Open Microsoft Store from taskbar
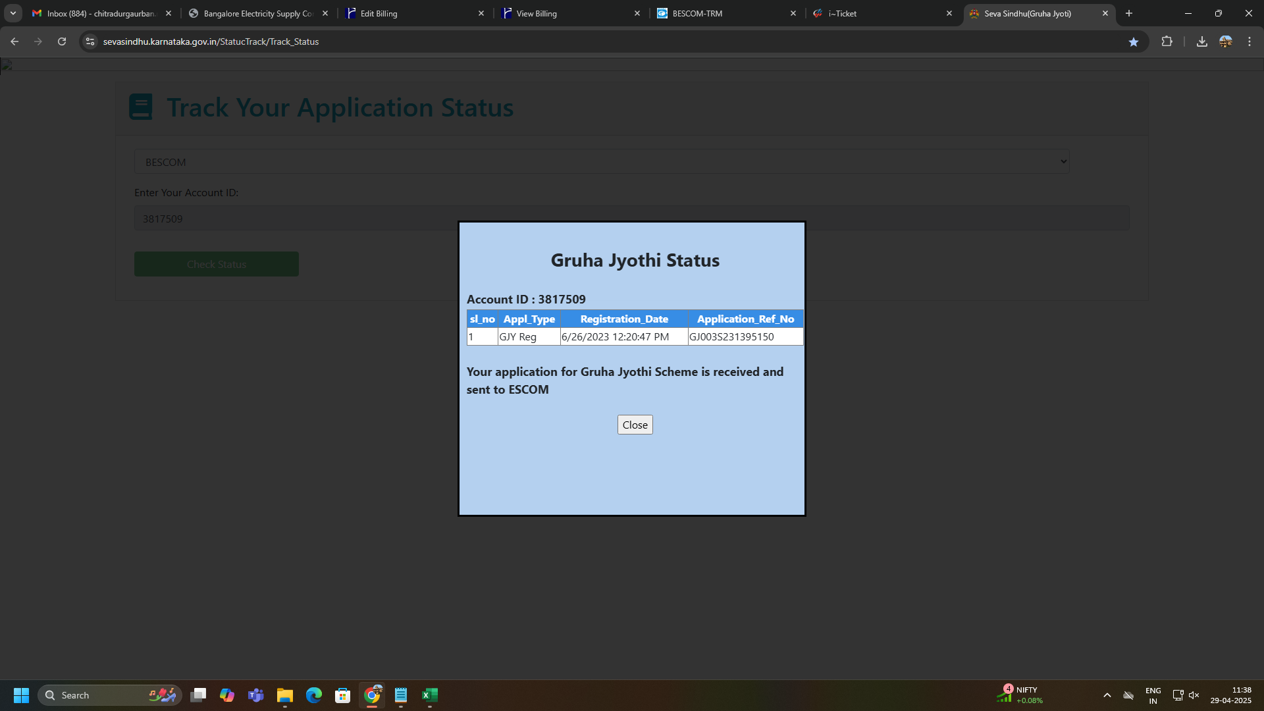 pos(343,695)
